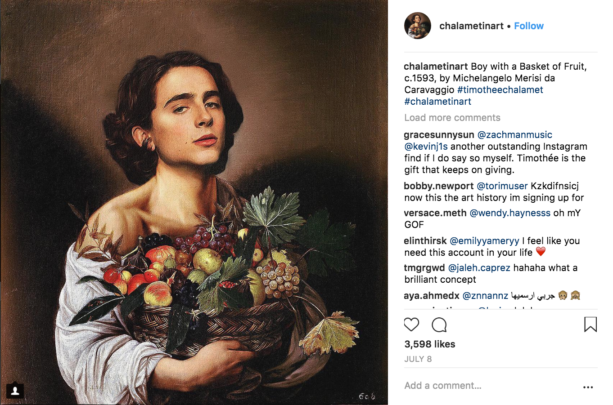This screenshot has height=405, width=613.
Task: View the 3,598 likes list
Action: point(429,344)
